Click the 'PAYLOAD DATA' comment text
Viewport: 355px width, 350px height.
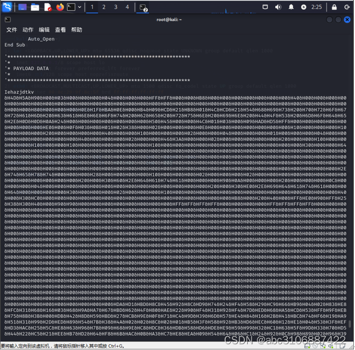(x=31, y=68)
